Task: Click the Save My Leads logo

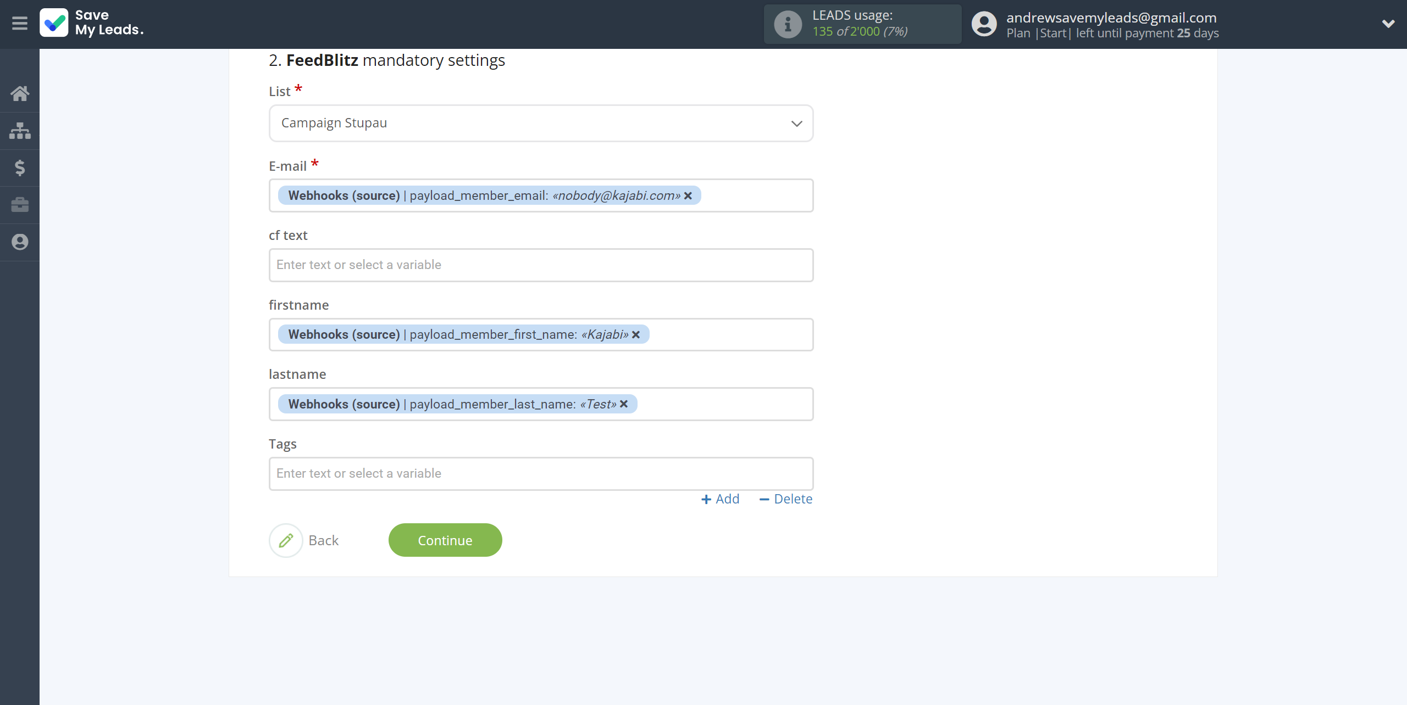Action: pos(92,23)
